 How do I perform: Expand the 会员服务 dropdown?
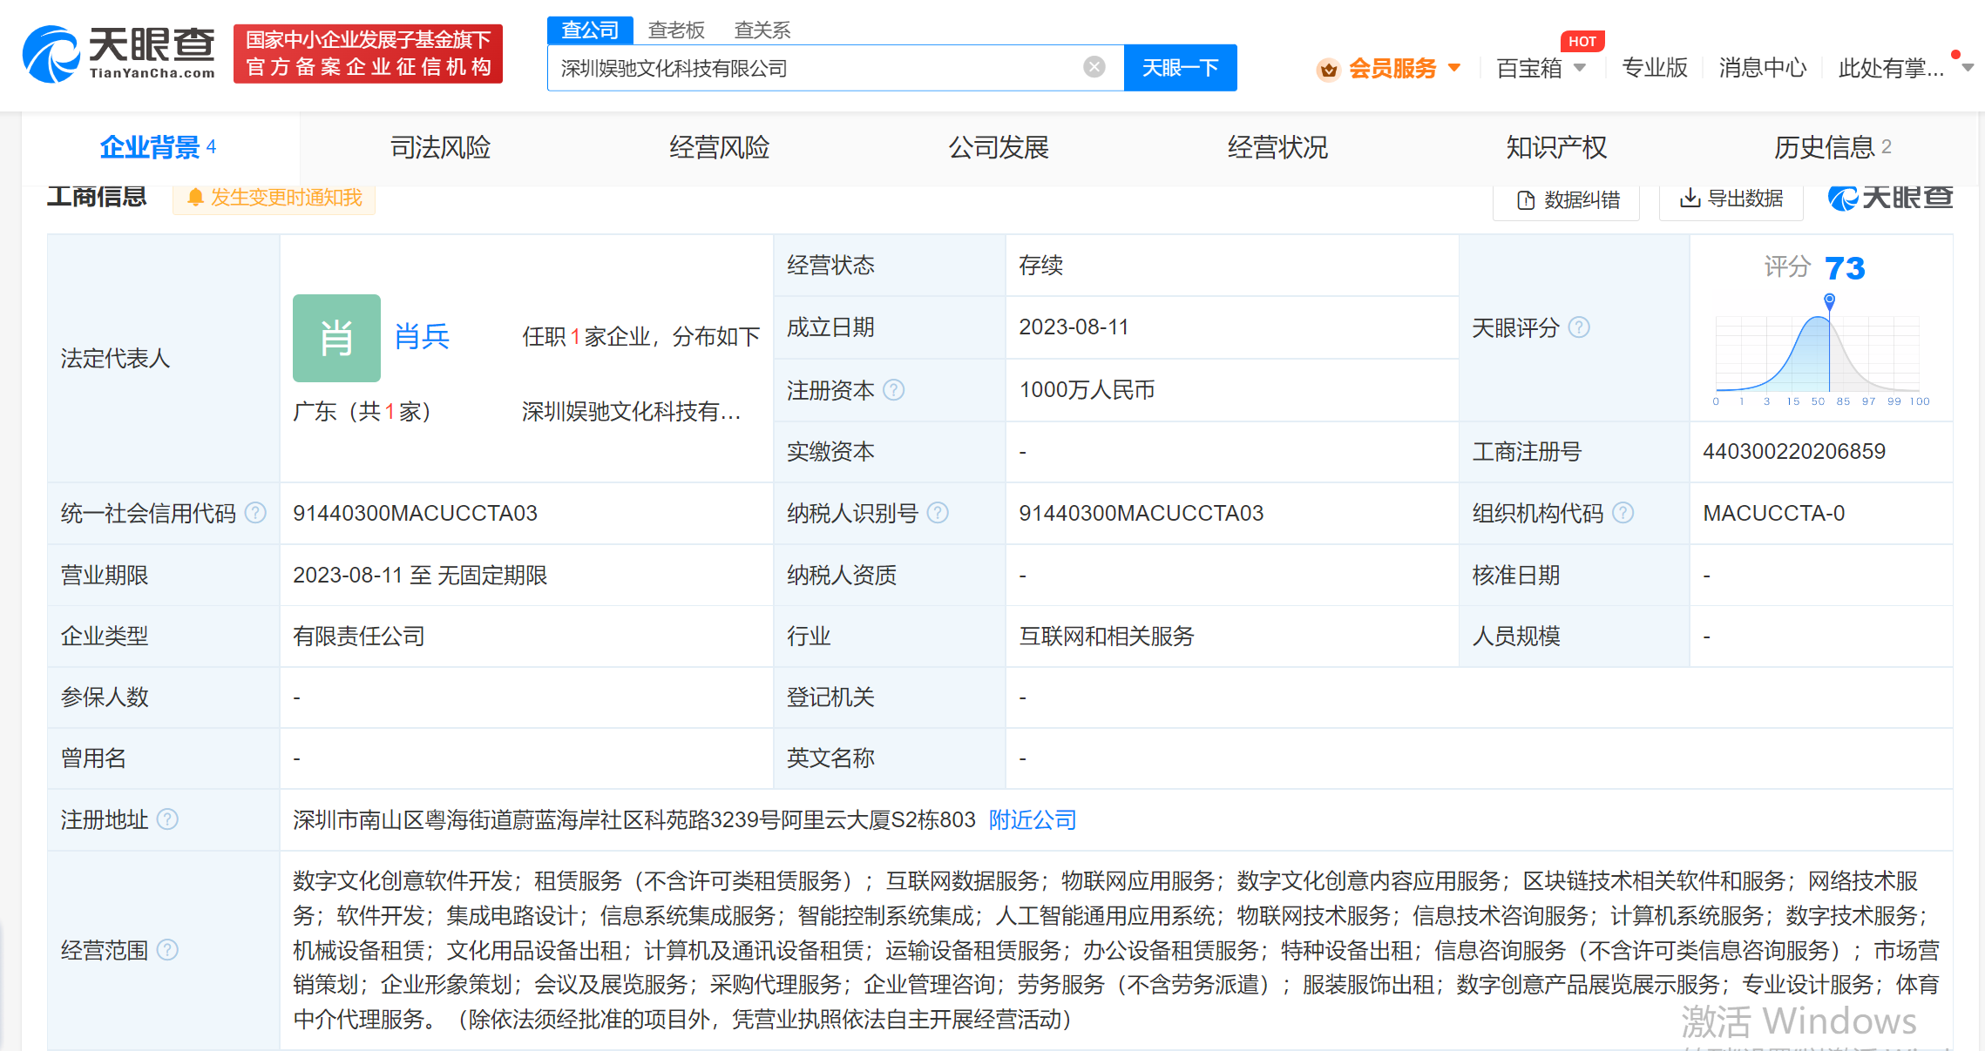click(1453, 68)
